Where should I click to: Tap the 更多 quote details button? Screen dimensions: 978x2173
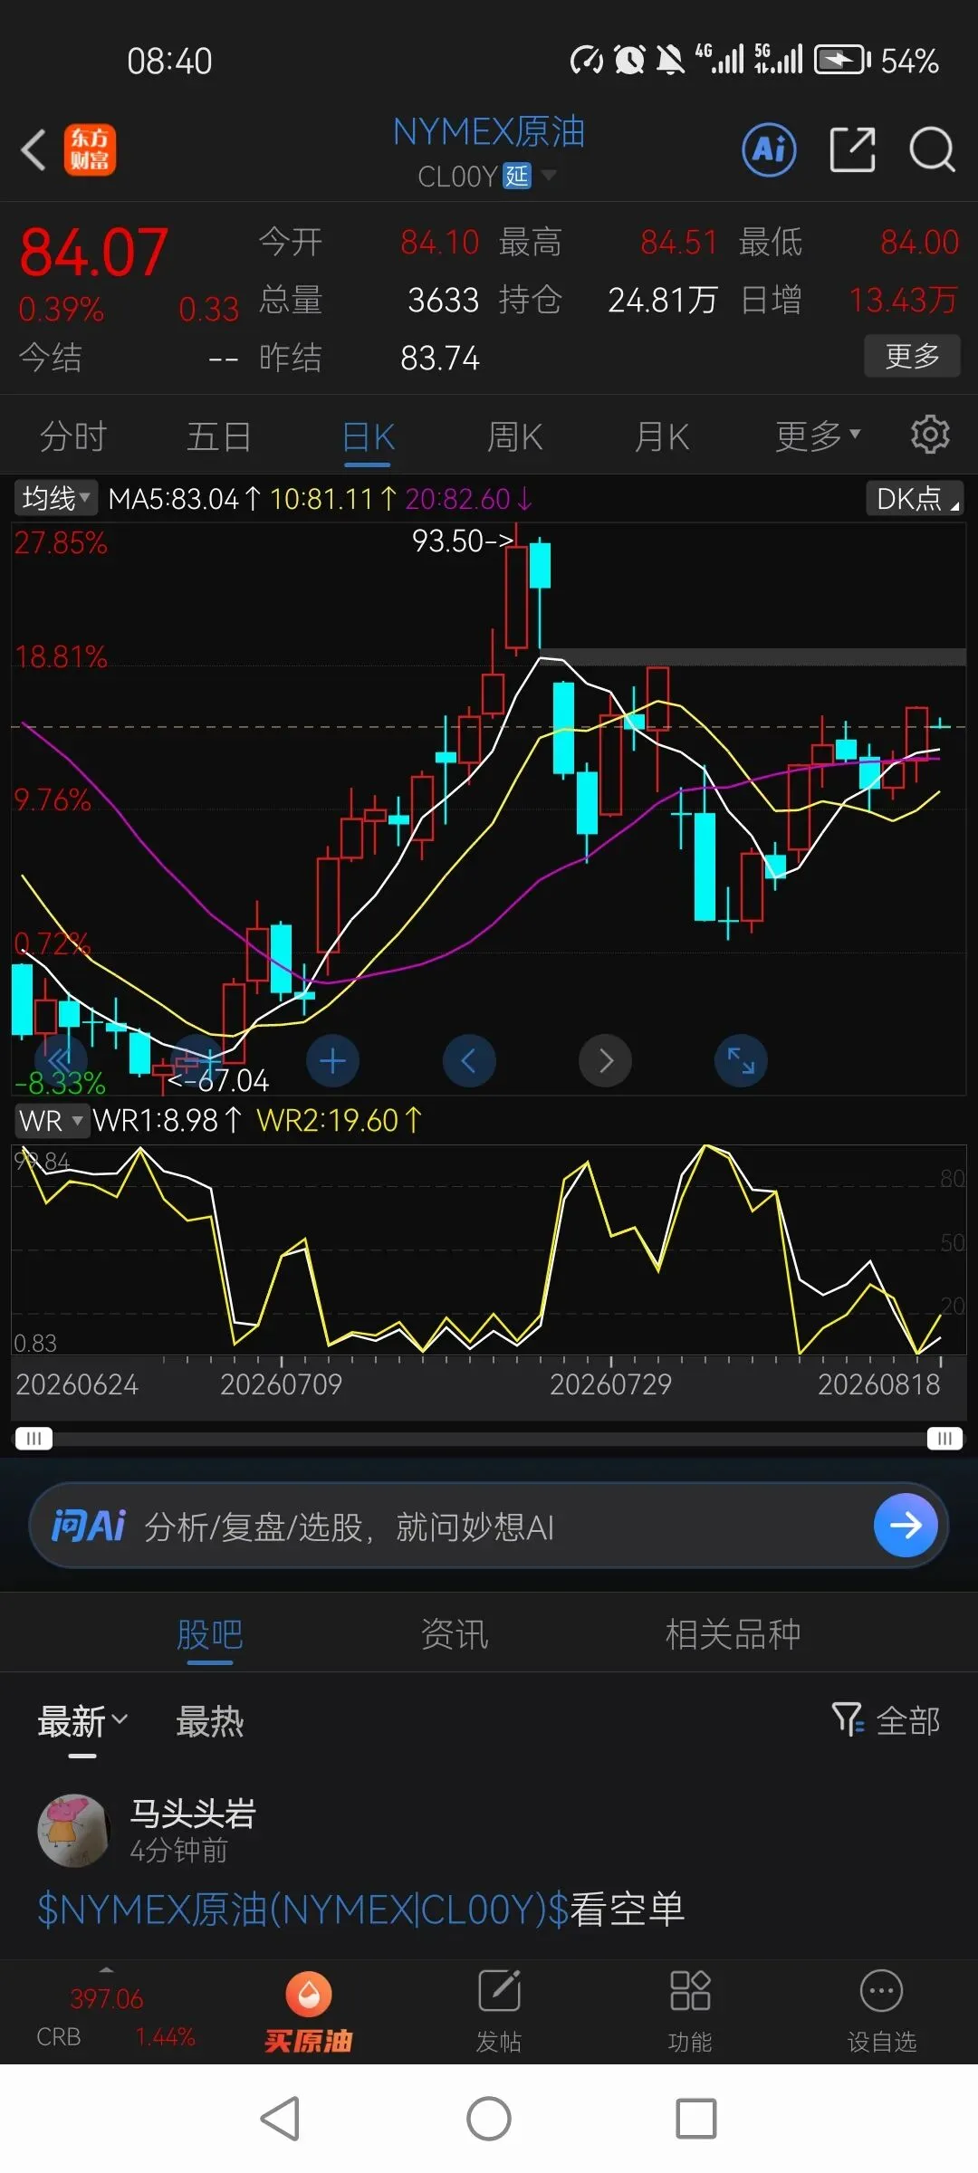(912, 356)
